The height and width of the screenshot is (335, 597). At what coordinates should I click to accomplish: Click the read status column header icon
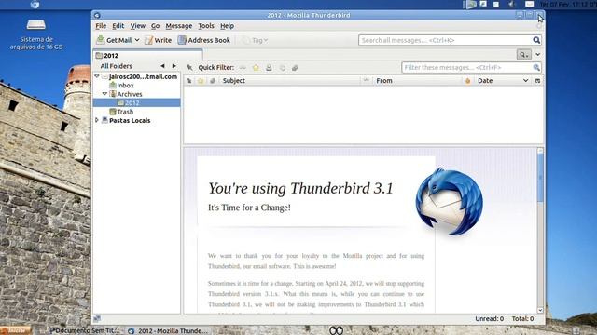click(x=367, y=80)
